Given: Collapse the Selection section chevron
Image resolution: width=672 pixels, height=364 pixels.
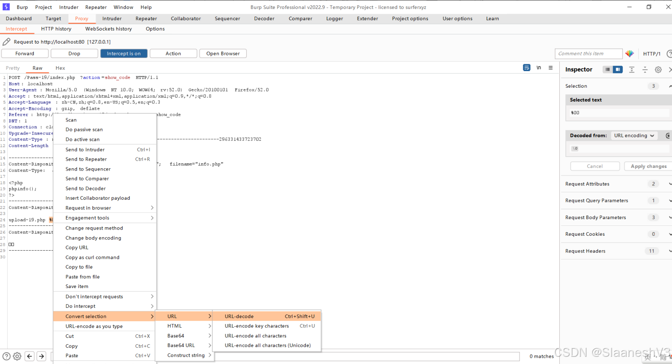Looking at the screenshot, I should click(x=670, y=86).
